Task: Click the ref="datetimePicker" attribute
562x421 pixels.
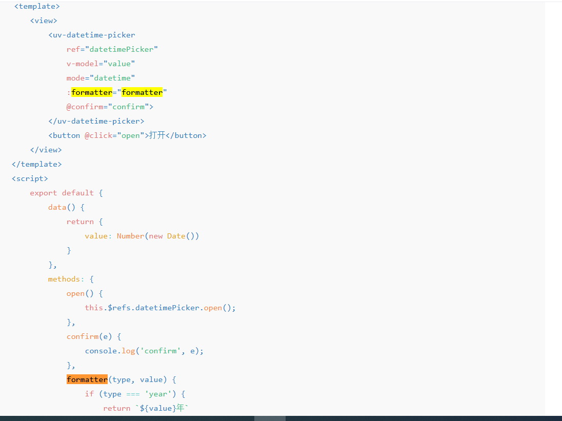Action: (111, 49)
